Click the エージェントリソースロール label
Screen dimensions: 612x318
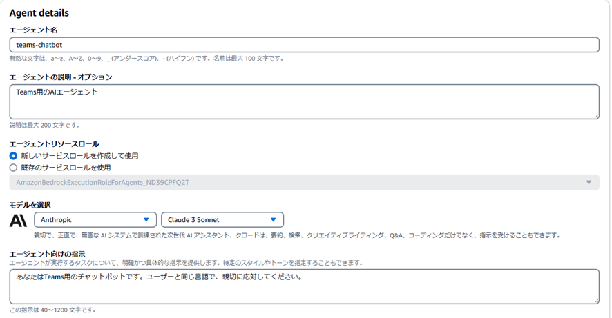click(x=54, y=144)
